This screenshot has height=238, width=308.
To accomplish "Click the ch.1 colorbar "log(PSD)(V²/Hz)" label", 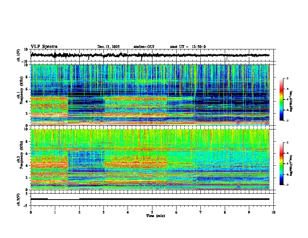I will (x=291, y=101).
